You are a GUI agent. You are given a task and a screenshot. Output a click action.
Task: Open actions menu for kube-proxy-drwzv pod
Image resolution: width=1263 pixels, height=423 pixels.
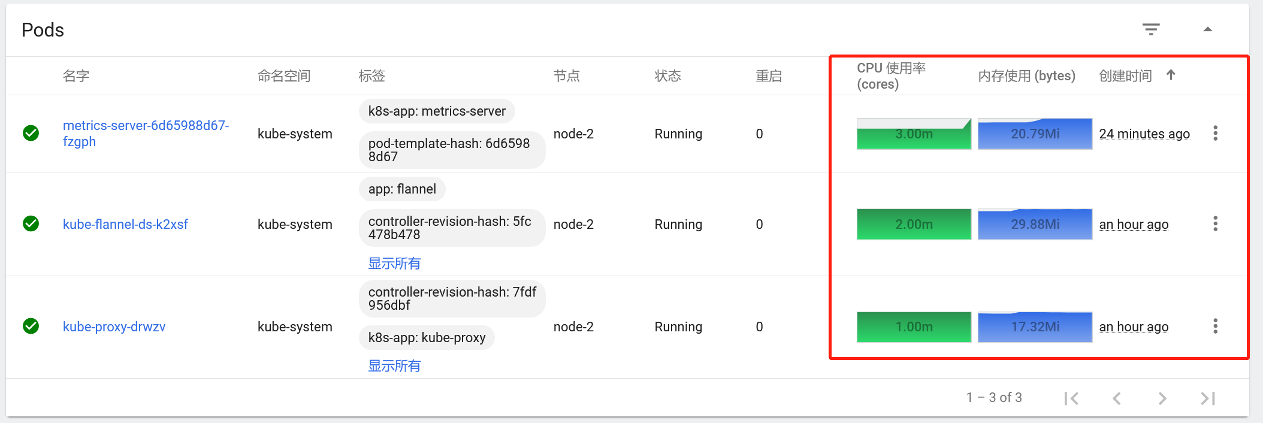pyautogui.click(x=1215, y=326)
